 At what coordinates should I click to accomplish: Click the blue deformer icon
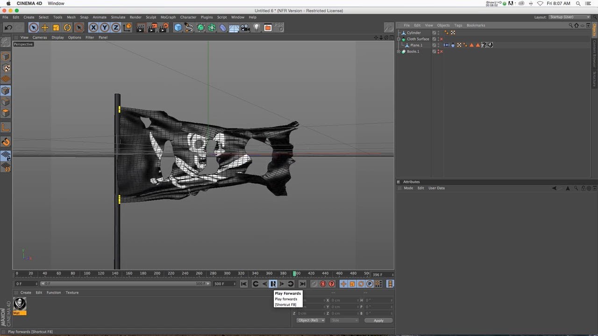point(223,28)
